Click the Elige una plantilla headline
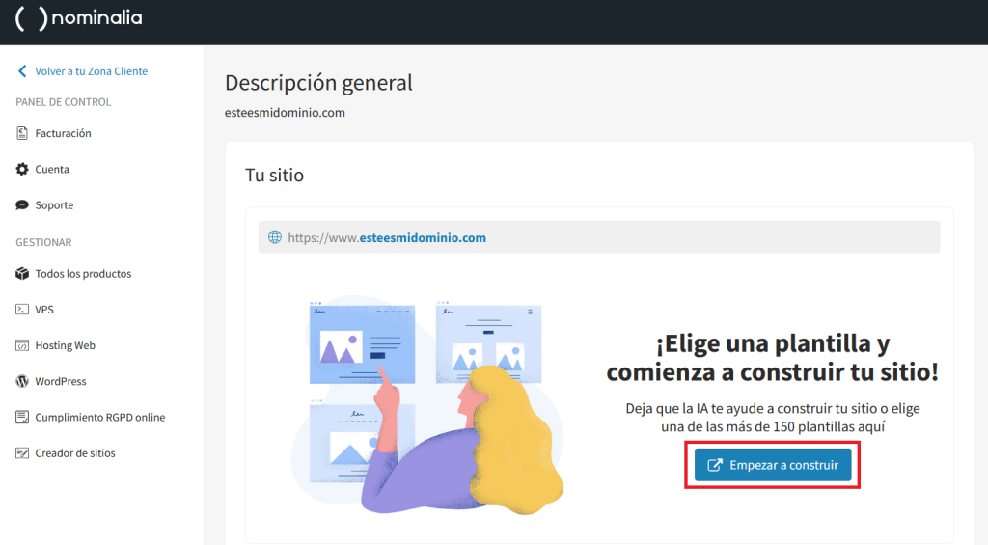Screen dimensions: 988x545 (773, 357)
